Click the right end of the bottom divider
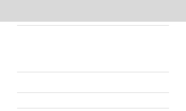Screen dimensions: 186x111 [168, 108]
